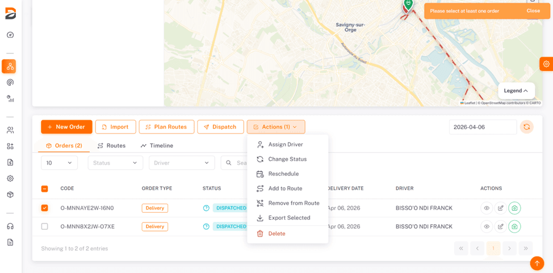Click the Dispatch button

(x=220, y=127)
